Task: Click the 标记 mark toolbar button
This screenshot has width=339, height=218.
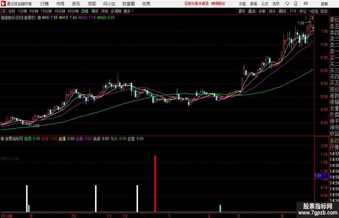Action: click(303, 11)
